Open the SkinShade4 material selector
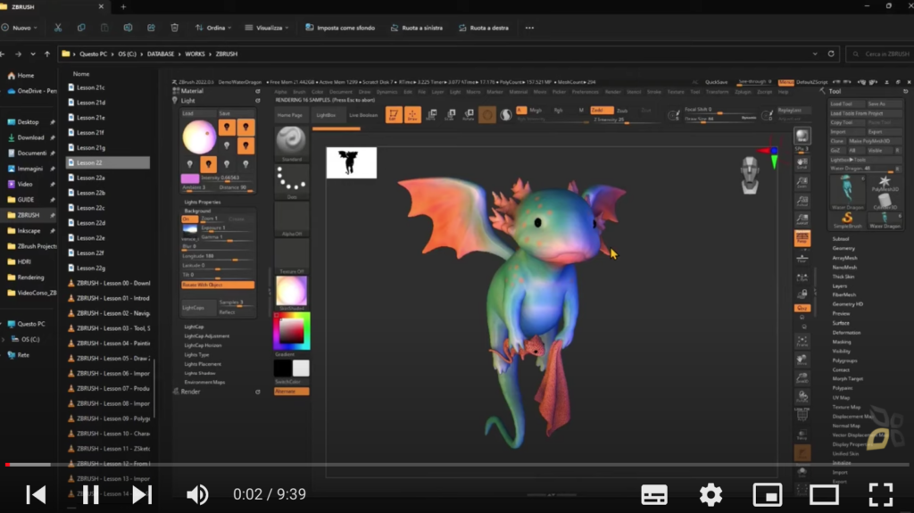Viewport: 914px width, 513px height. tap(292, 294)
